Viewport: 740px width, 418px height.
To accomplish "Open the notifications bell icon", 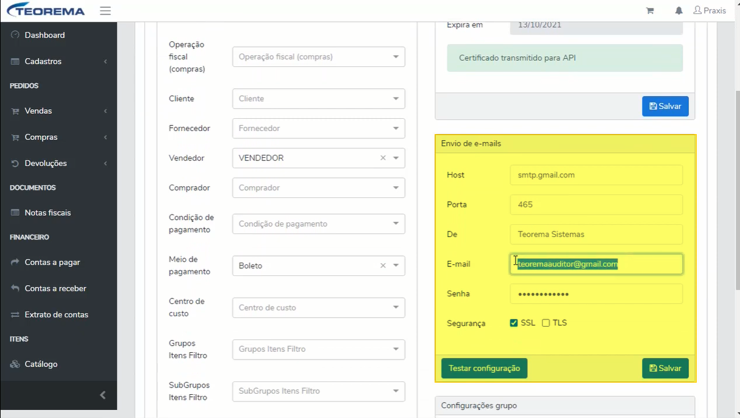I will (x=679, y=11).
